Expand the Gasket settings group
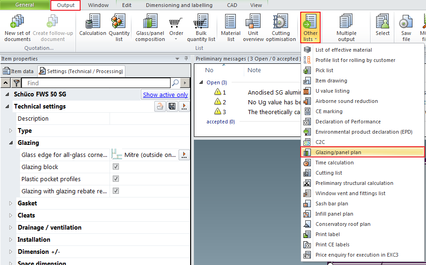 pyautogui.click(x=11, y=204)
